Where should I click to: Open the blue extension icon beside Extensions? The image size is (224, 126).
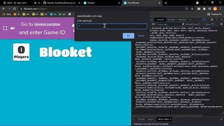[x=199, y=9]
